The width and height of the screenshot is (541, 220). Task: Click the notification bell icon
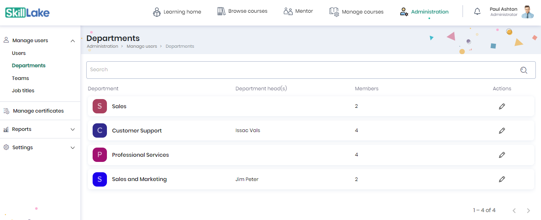point(477,12)
